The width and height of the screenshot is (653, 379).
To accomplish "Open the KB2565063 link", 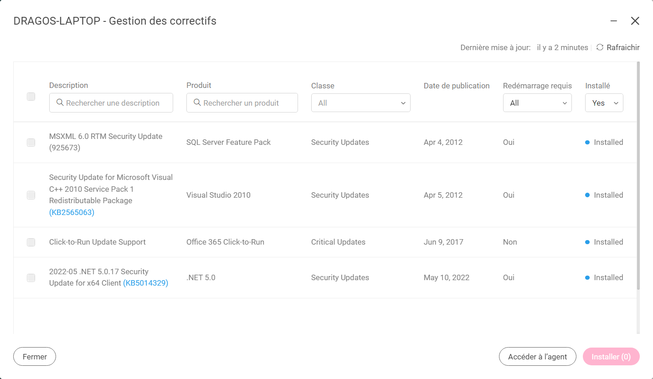I will 72,212.
